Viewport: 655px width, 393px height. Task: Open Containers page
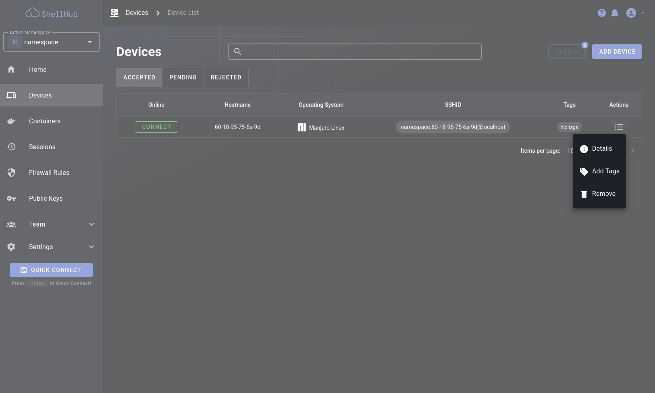[51, 121]
